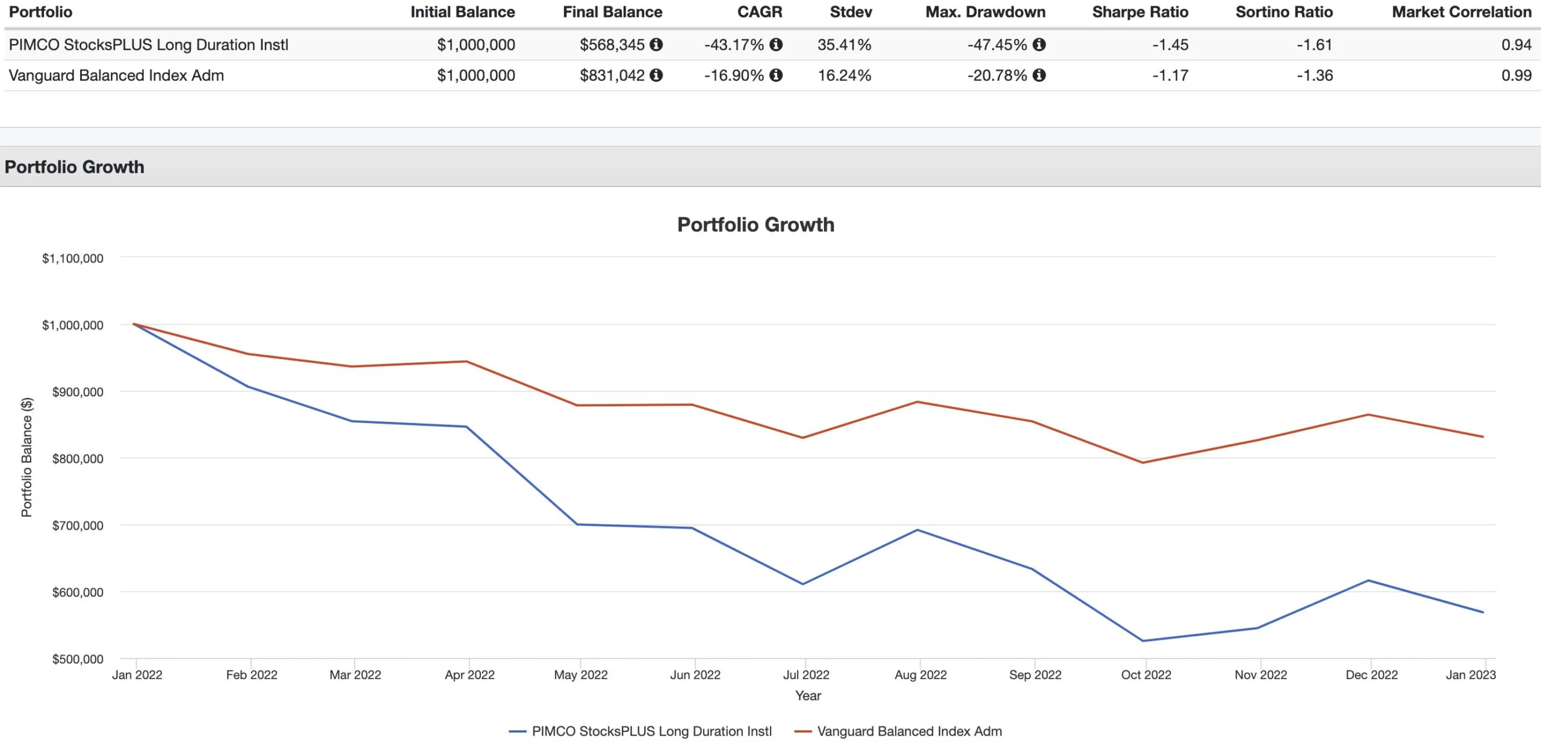Screen dimensions: 1541x747
Task: Click the Sortino Ratio column header
Action: click(1284, 12)
